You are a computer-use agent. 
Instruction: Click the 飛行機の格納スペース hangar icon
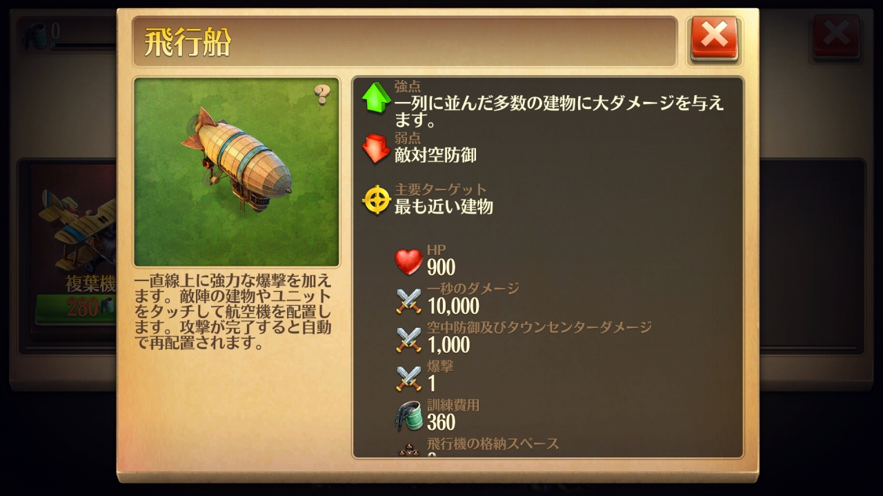(408, 449)
